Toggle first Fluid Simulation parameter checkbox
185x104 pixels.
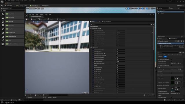93,50
